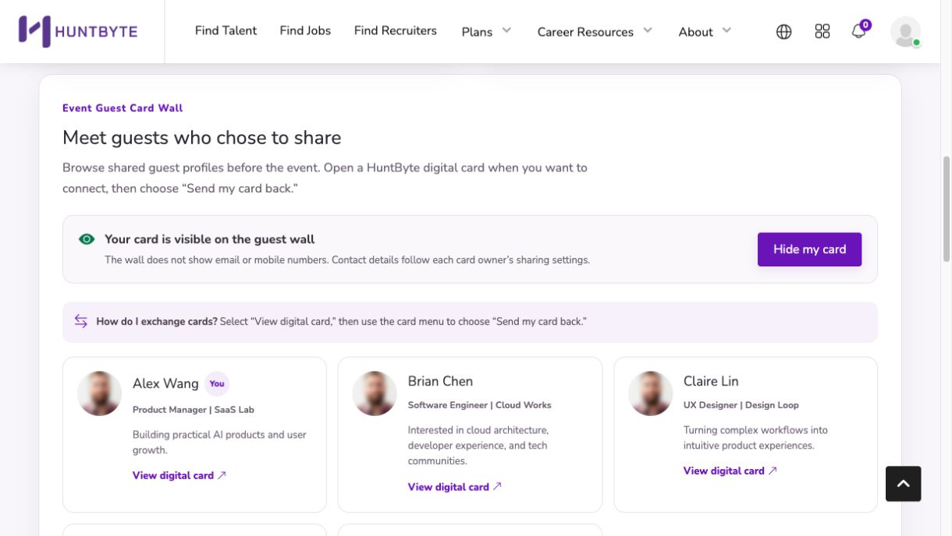The image size is (952, 536).
Task: Open the notifications bell
Action: click(x=858, y=31)
